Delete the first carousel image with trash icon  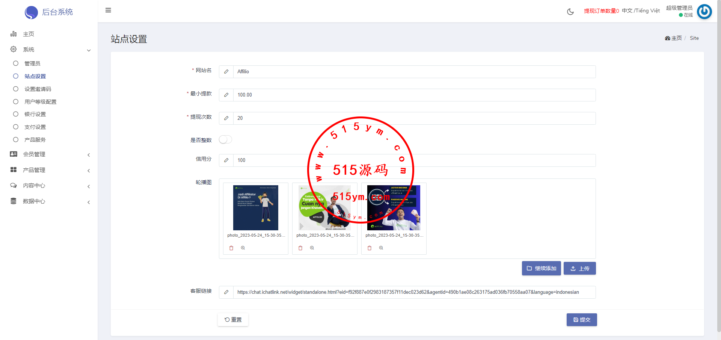pyautogui.click(x=231, y=248)
